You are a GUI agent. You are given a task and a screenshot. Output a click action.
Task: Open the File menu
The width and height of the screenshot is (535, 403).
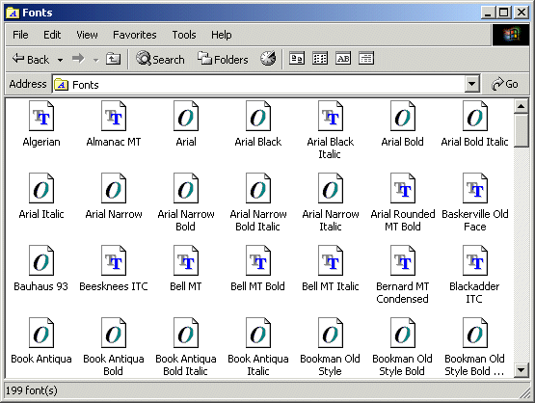(x=20, y=35)
